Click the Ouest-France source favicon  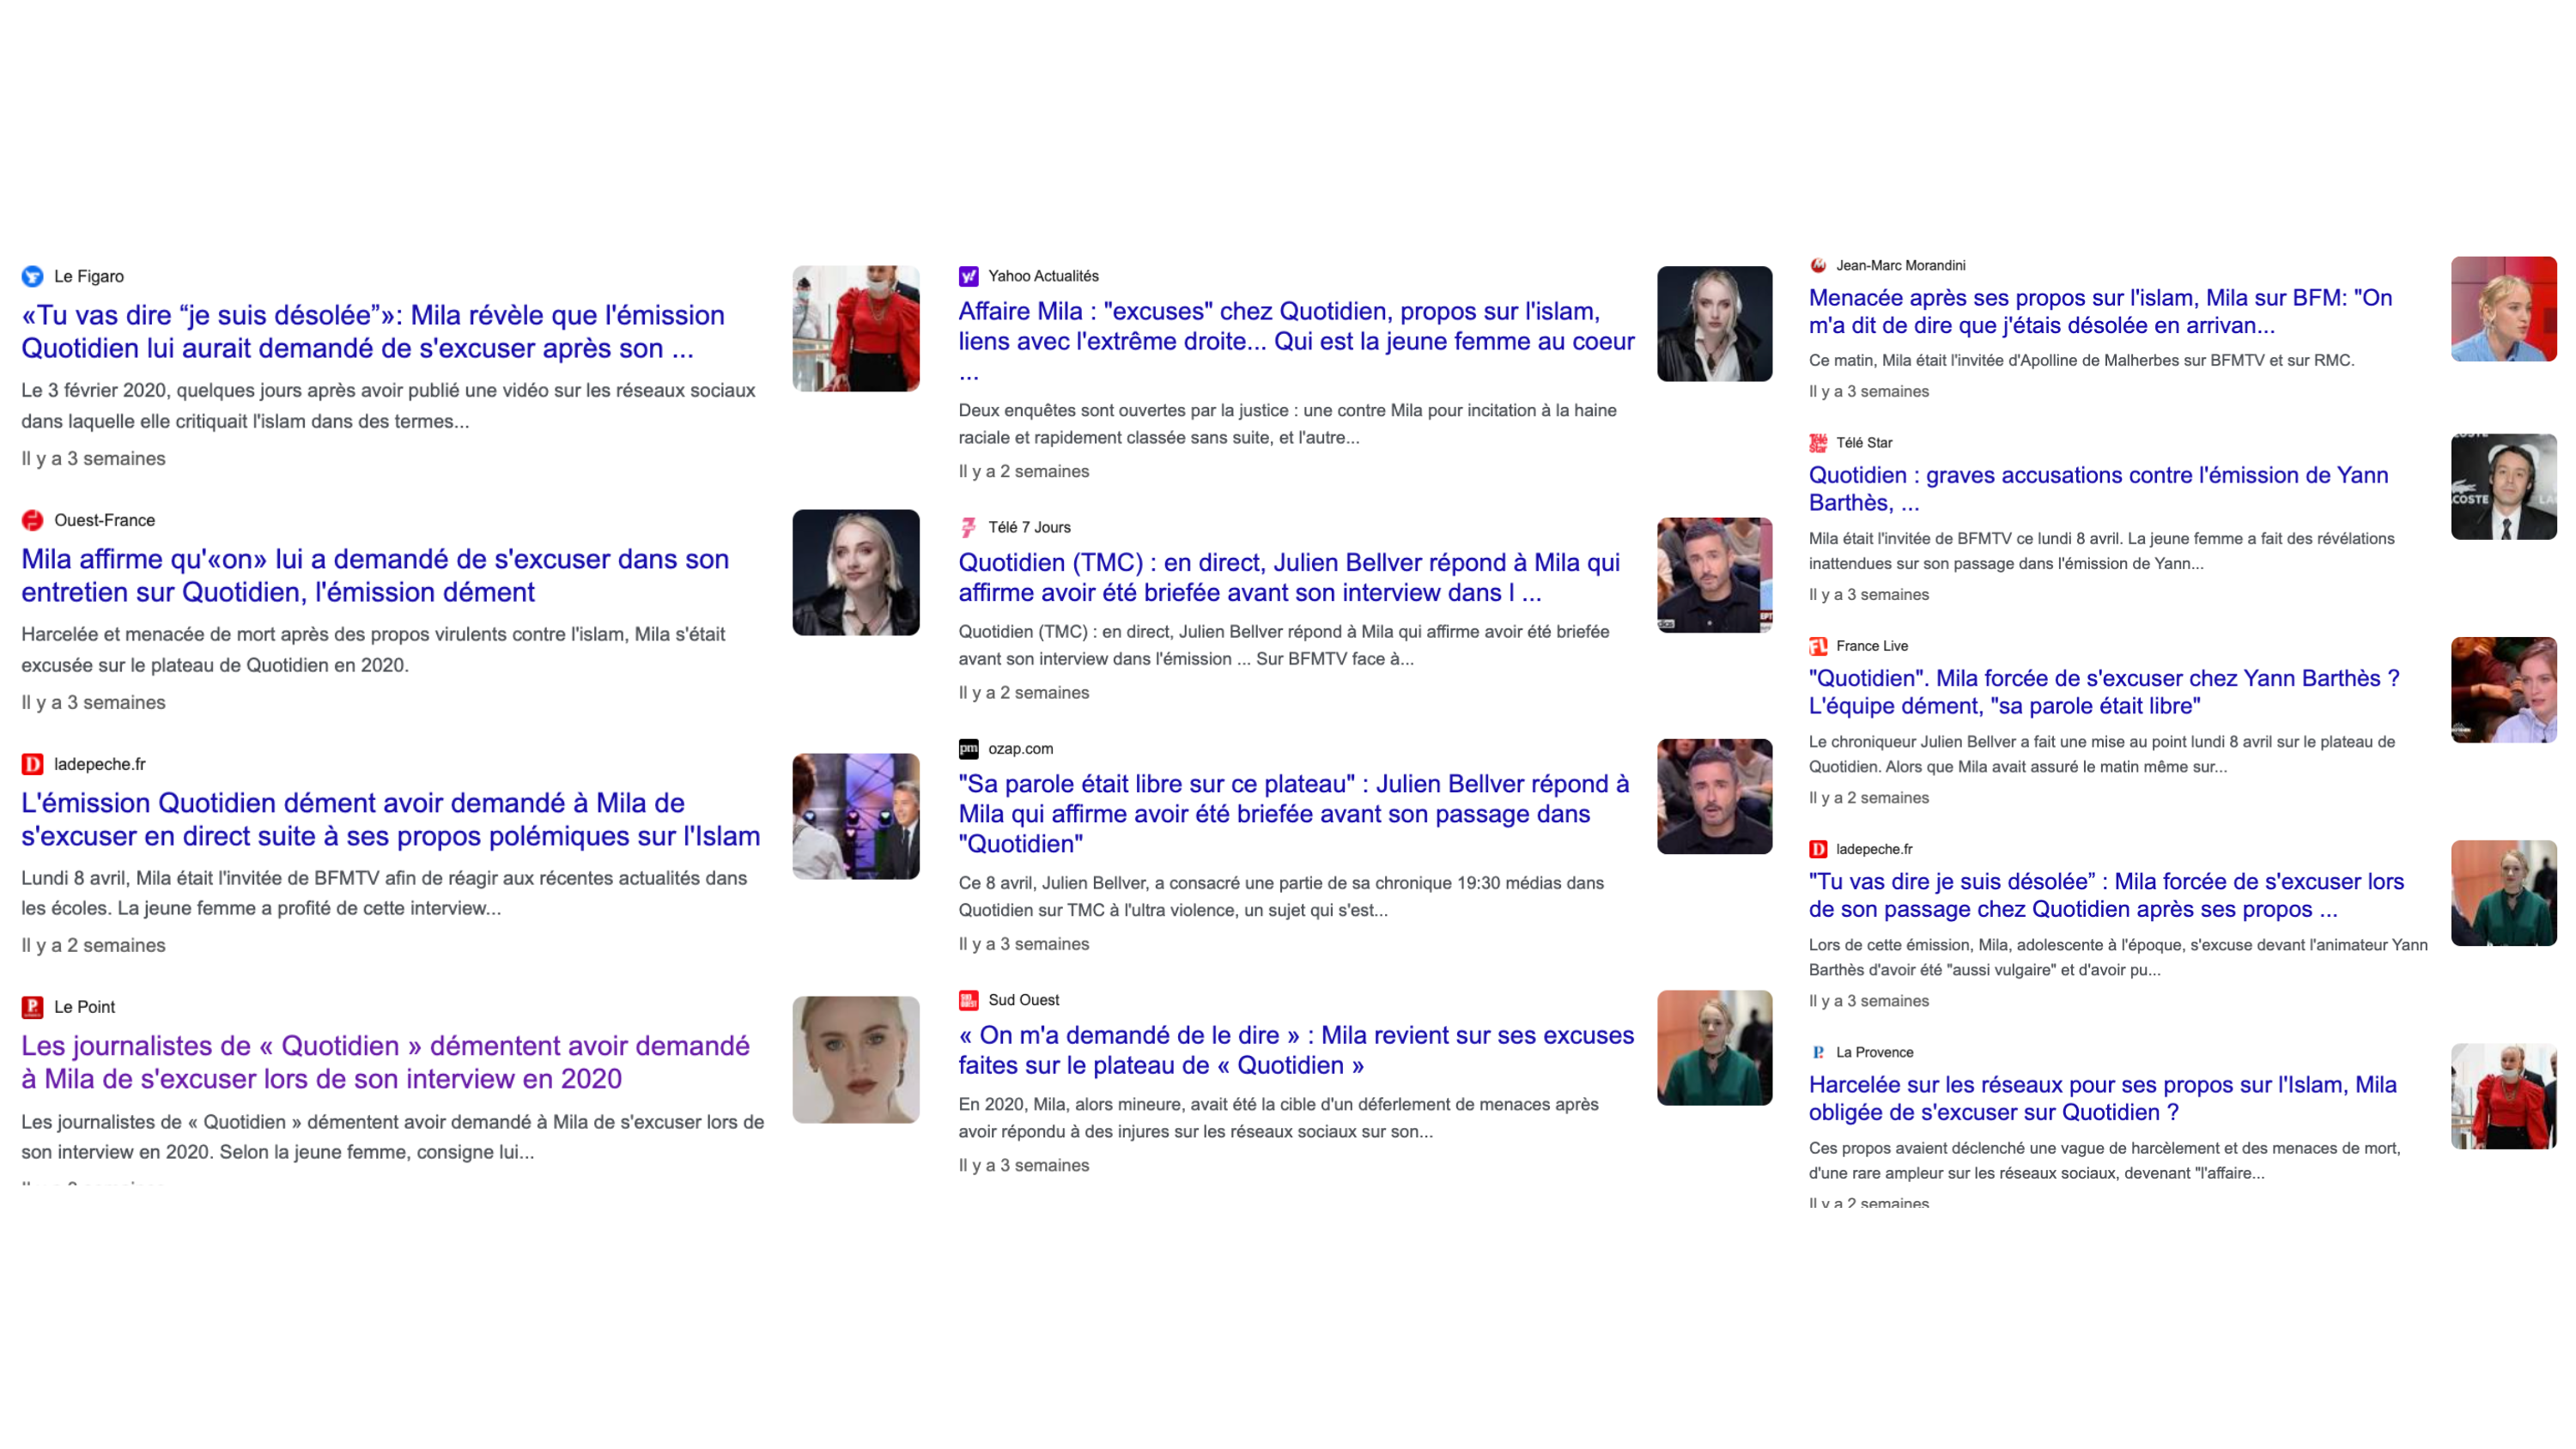coord(32,520)
